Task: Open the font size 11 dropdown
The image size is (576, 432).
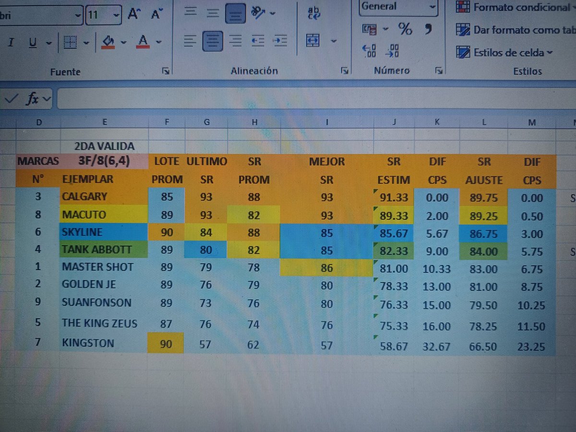Action: [117, 15]
